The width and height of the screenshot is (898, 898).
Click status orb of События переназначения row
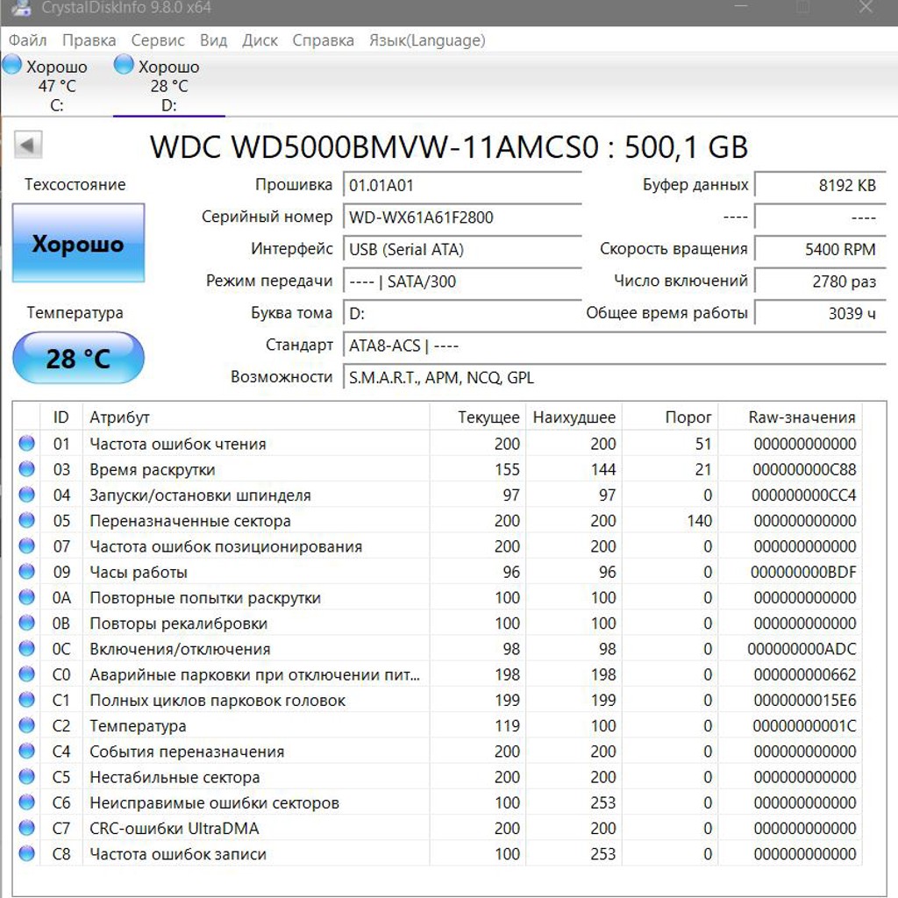pyautogui.click(x=27, y=751)
